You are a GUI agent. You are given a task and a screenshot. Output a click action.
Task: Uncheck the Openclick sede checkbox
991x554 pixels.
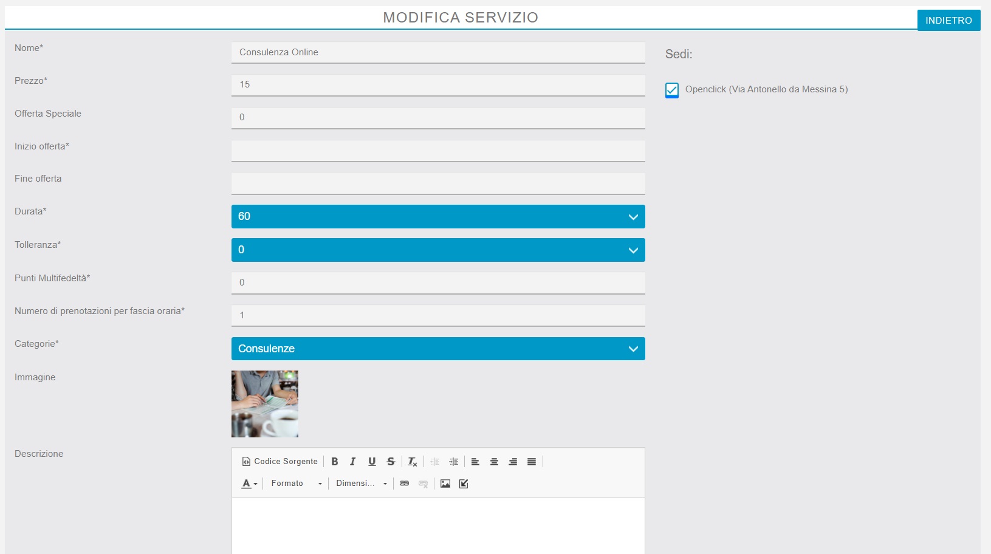(x=672, y=90)
